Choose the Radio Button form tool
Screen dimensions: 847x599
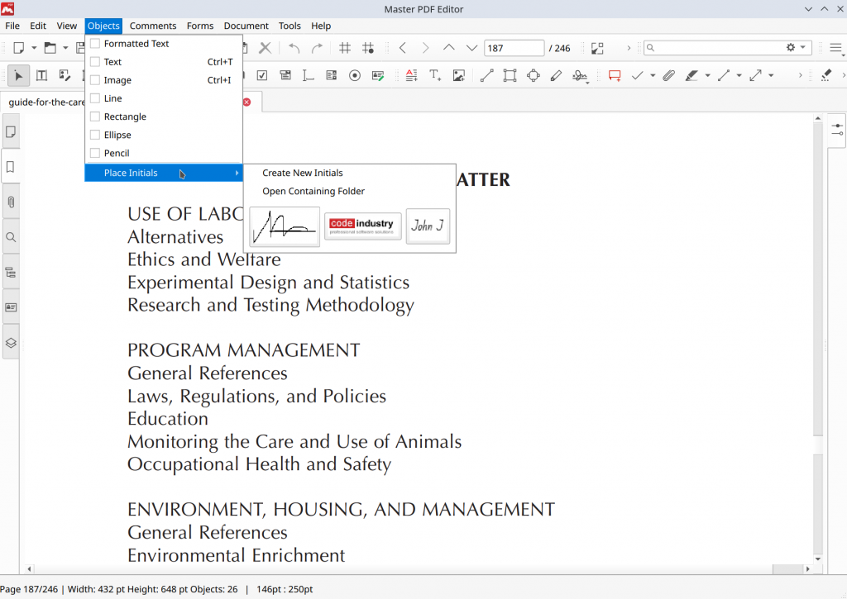point(353,75)
